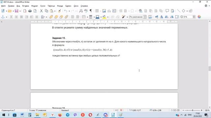Open Find and Replace
The width and height of the screenshot is (211, 118).
point(81,11)
